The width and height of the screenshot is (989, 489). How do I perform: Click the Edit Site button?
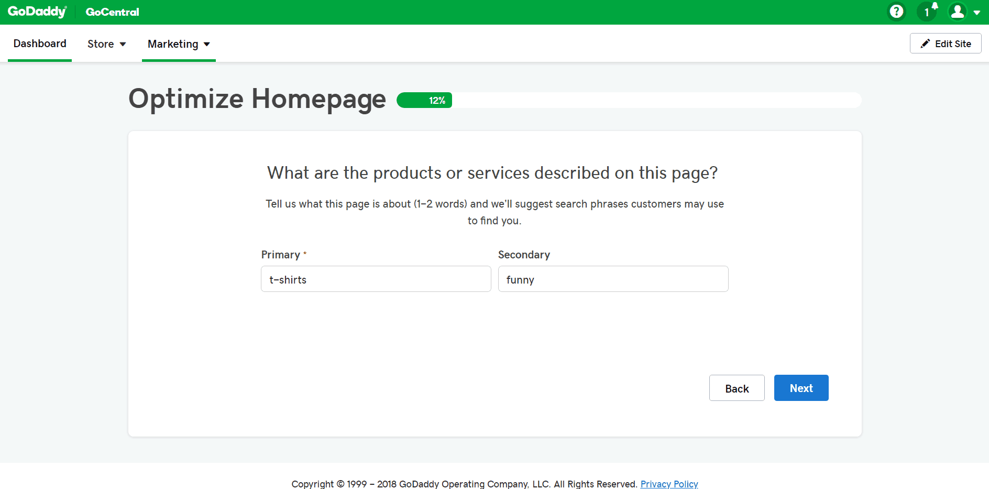tap(946, 44)
